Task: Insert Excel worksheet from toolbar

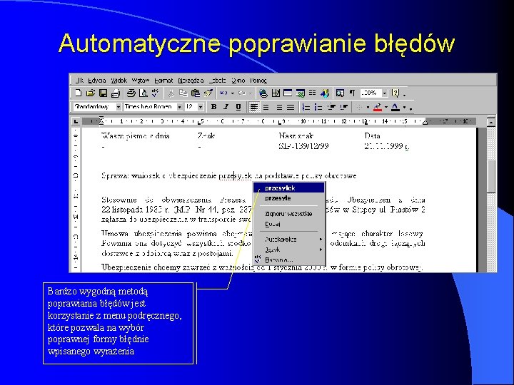Action: coord(301,93)
